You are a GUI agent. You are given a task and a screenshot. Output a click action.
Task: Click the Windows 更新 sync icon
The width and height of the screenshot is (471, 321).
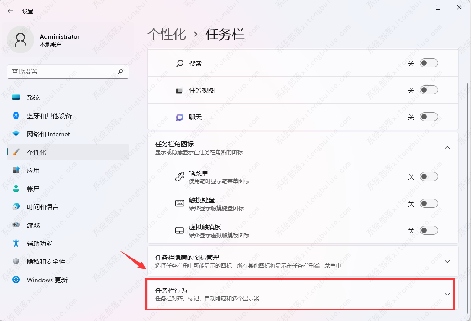tap(16, 280)
